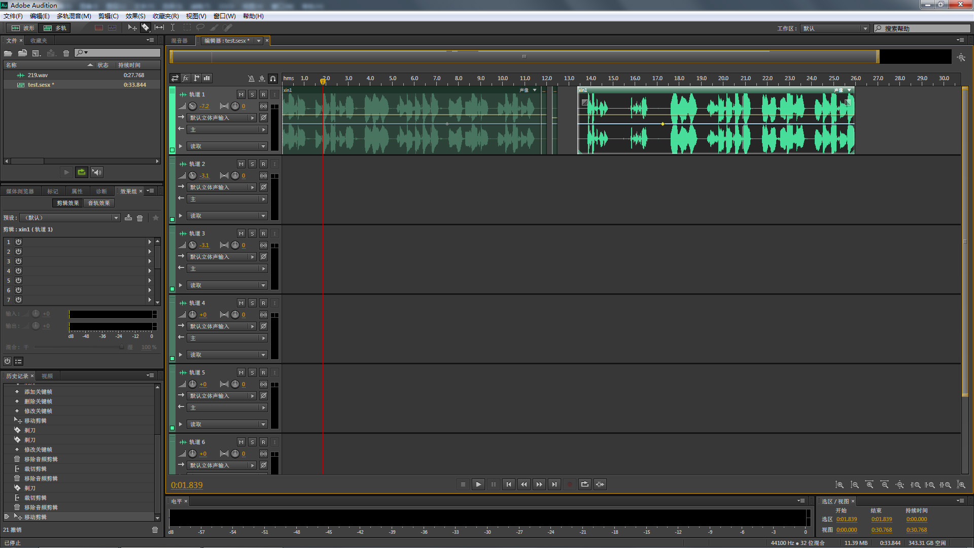Click play button in transport controls
The width and height of the screenshot is (974, 548).
[478, 485]
